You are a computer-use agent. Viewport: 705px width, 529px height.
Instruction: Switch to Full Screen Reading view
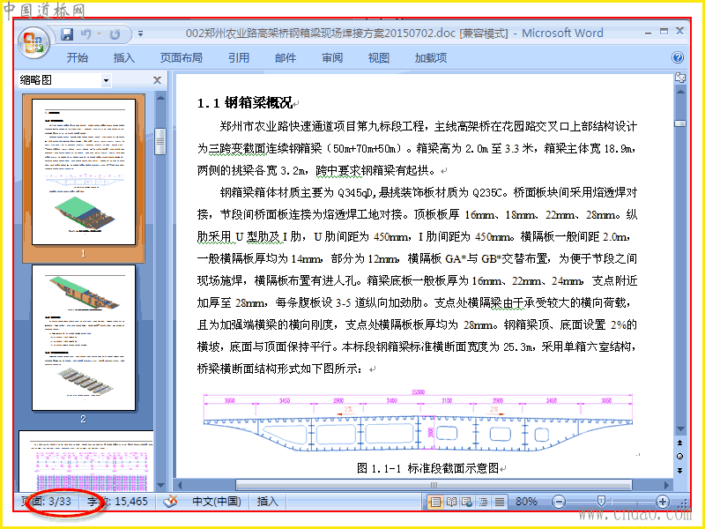pos(451,501)
